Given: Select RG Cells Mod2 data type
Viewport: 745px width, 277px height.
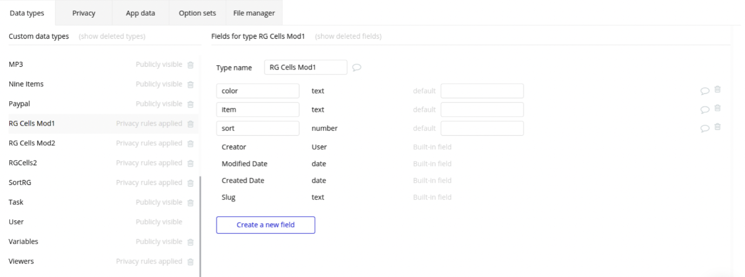Looking at the screenshot, I should point(32,143).
